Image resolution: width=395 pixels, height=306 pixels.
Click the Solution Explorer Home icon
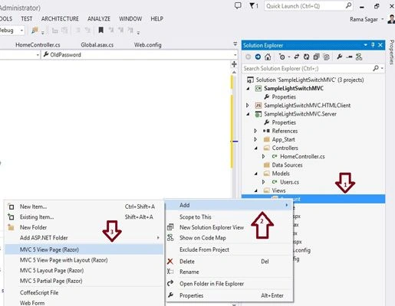268,57
